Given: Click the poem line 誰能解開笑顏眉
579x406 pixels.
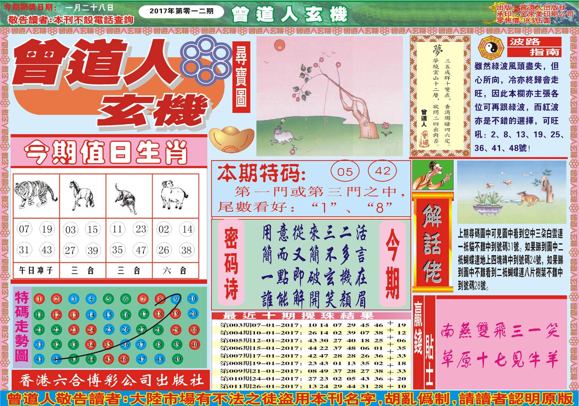Looking at the screenshot, I should (x=314, y=300).
